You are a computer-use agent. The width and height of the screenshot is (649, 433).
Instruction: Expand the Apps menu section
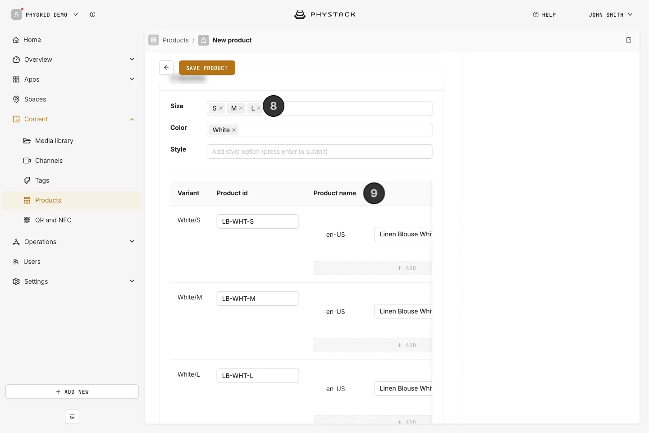[x=132, y=79]
